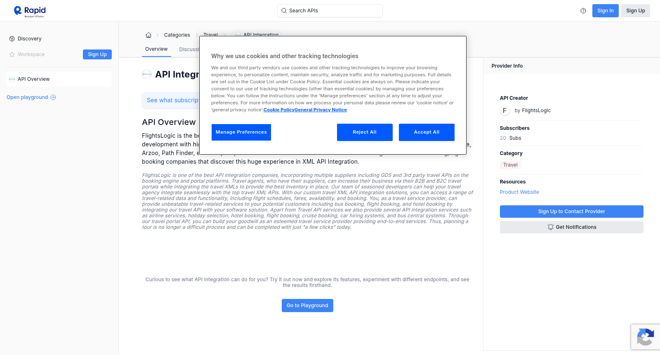Click the Sign In button

point(605,11)
